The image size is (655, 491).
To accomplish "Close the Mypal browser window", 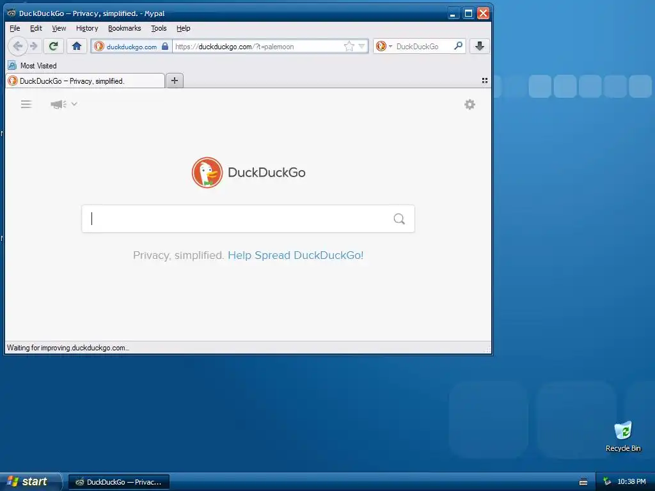I will tap(484, 13).
